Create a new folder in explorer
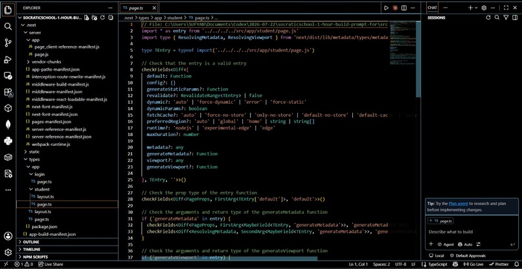 [x=95, y=18]
